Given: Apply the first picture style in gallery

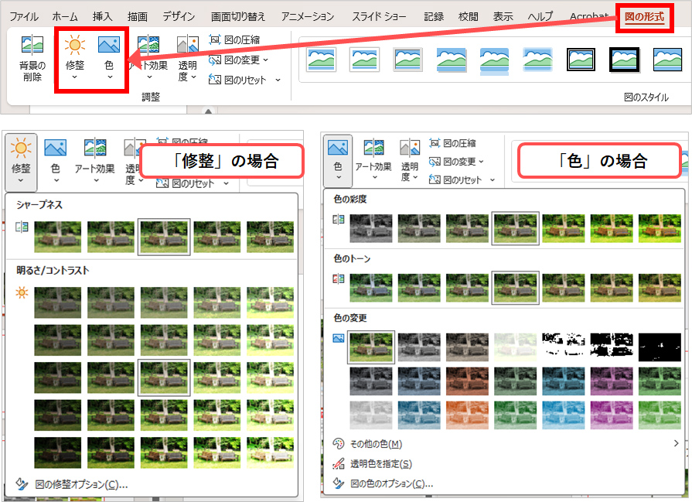Looking at the screenshot, I should coord(321,59).
